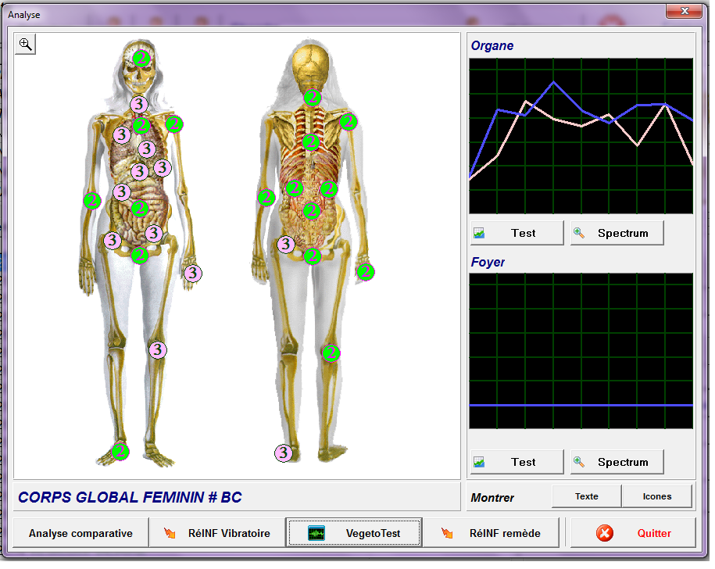Image resolution: width=715 pixels, height=569 pixels.
Task: Select marker 2 at back figure's sacrum
Action: 313,256
